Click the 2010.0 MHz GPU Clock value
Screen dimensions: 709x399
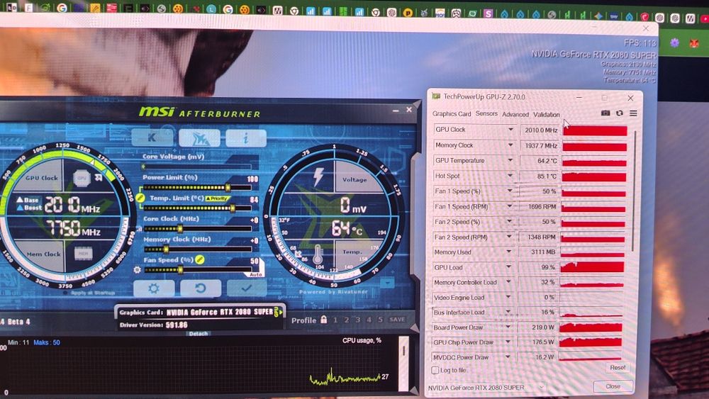(540, 130)
